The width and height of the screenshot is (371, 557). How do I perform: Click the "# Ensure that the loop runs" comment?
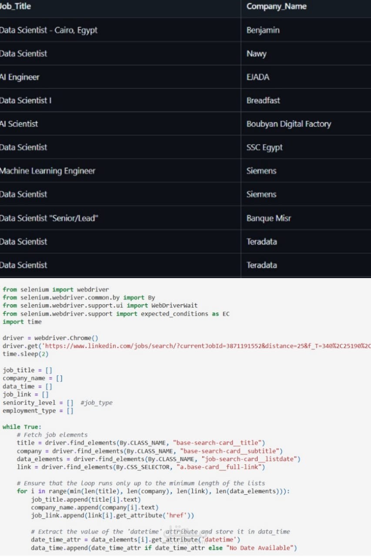click(140, 483)
